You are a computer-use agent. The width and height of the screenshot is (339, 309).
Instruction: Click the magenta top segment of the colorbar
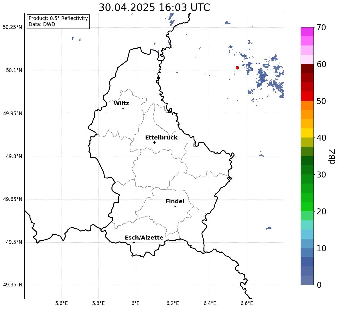point(307,32)
